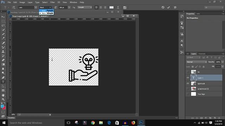Screen dimensions: 225x126
Task: Click the foreground color swatch
Action: [2, 106]
